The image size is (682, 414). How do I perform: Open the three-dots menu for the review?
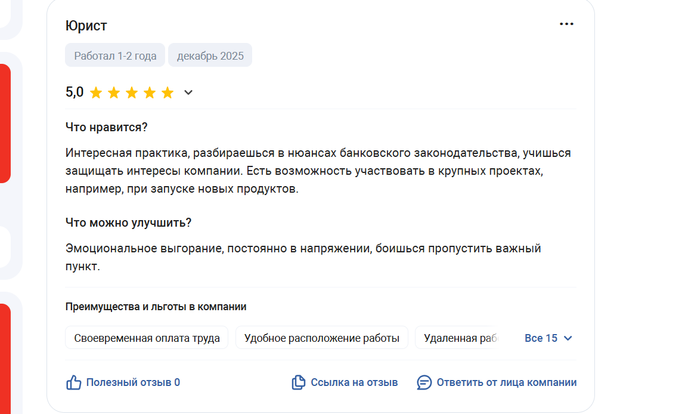pos(566,24)
